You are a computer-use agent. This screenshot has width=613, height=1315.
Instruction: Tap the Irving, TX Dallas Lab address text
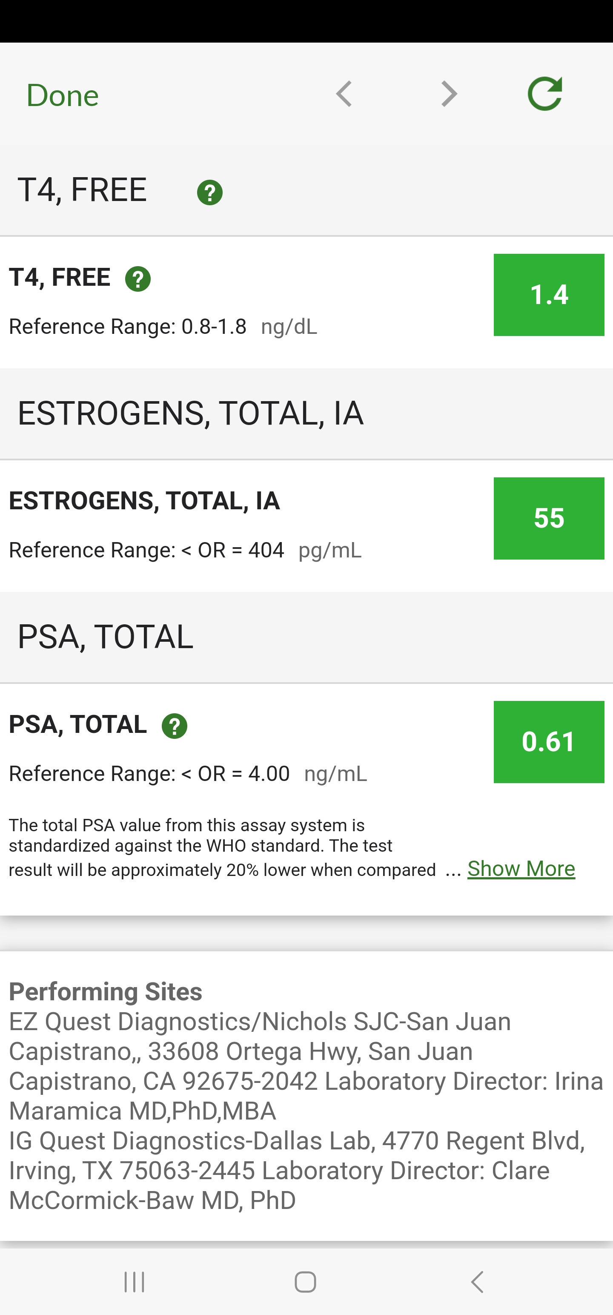(x=296, y=1170)
